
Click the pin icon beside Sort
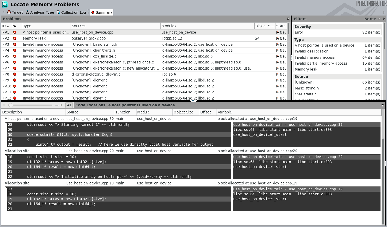[x=379, y=19]
